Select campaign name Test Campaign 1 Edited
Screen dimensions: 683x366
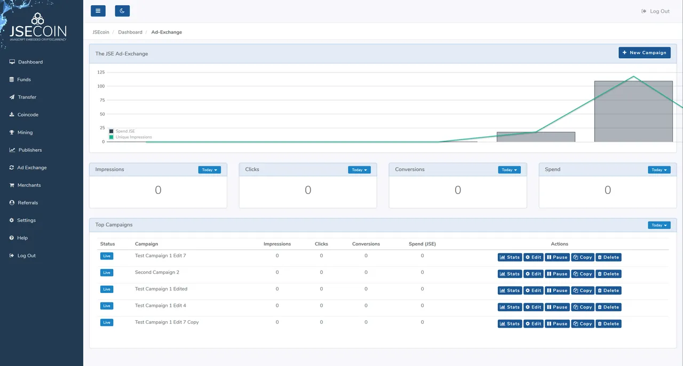161,289
